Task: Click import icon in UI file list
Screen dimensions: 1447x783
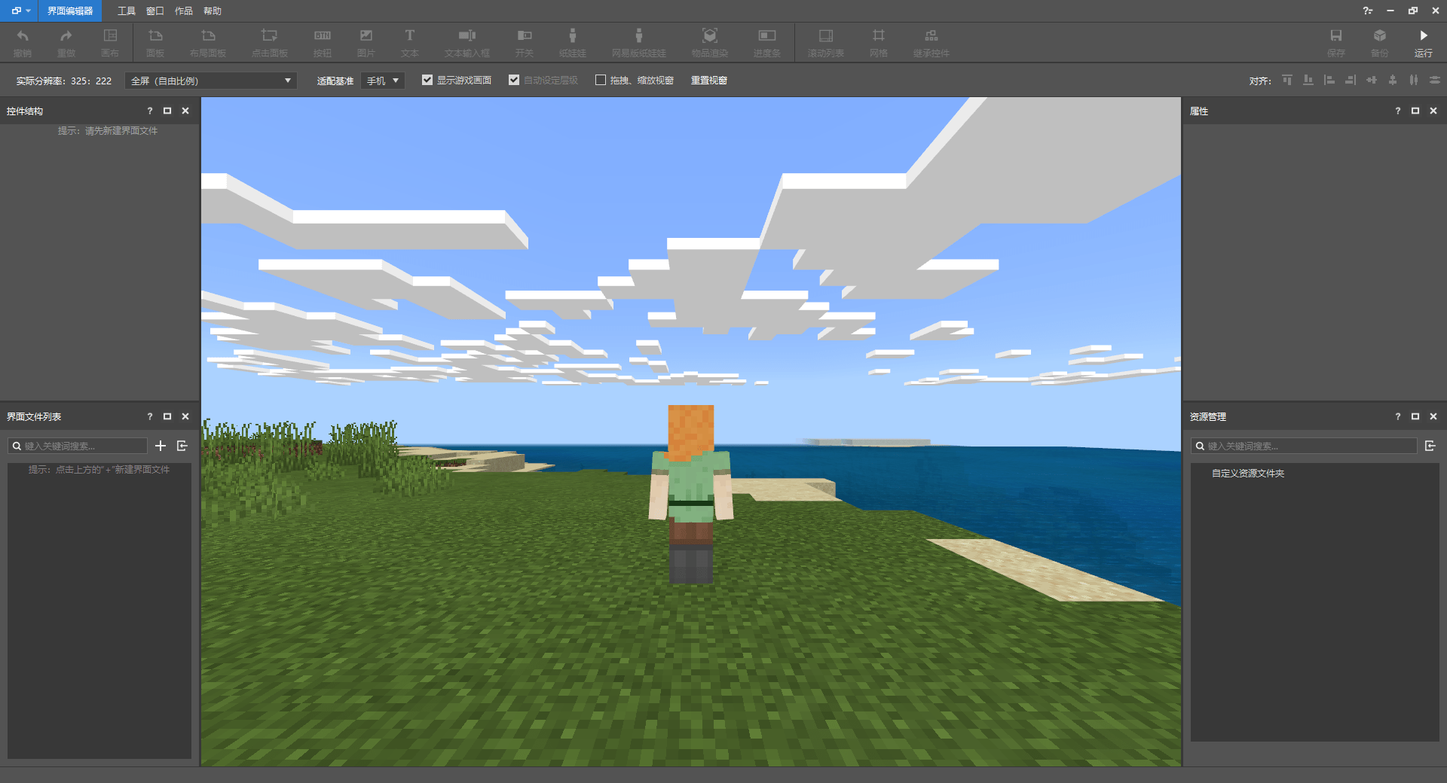Action: (x=182, y=446)
